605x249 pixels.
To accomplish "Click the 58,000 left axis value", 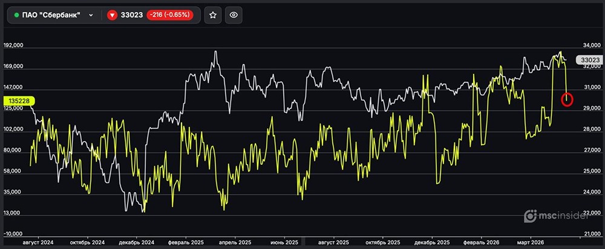I will (x=13, y=171).
